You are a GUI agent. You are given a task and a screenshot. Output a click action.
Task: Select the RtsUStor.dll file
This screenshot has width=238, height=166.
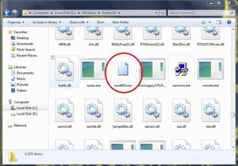point(181,36)
